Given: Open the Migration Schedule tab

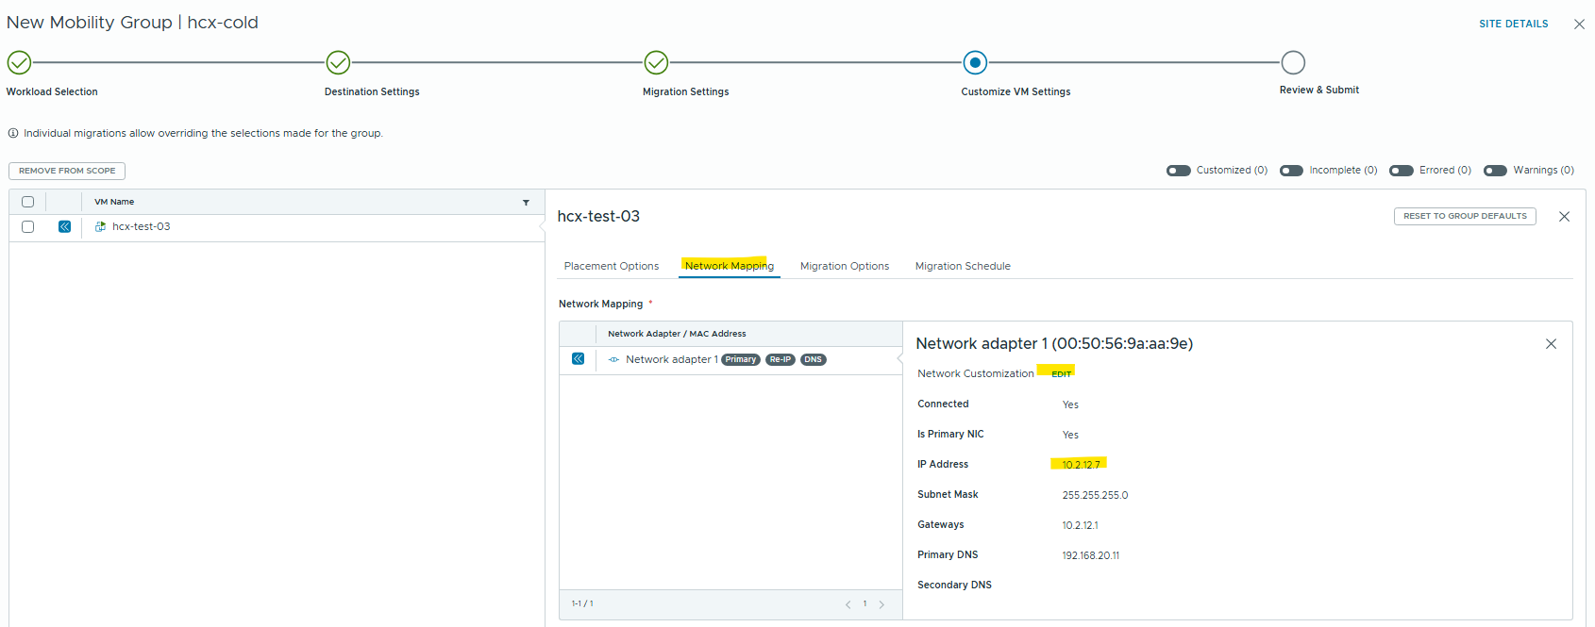Looking at the screenshot, I should [x=963, y=266].
